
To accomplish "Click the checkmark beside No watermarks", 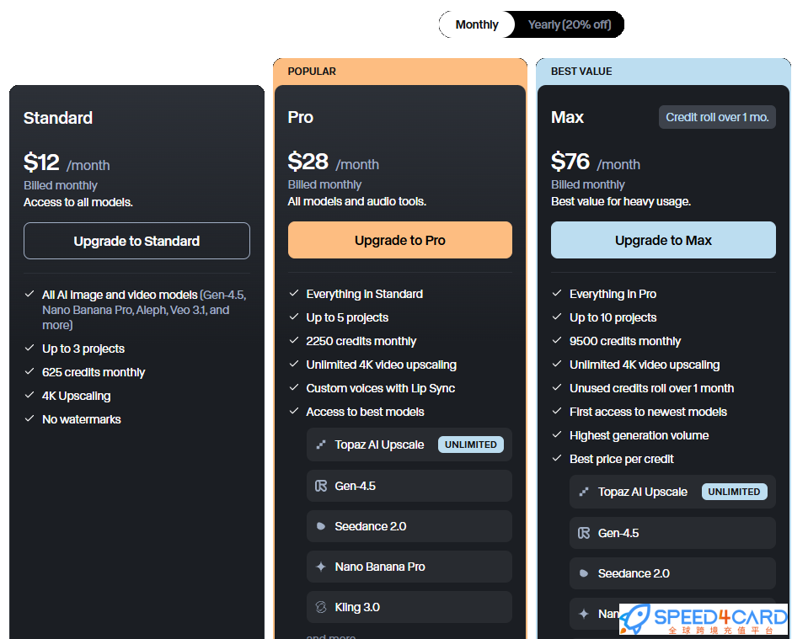I will [29, 419].
